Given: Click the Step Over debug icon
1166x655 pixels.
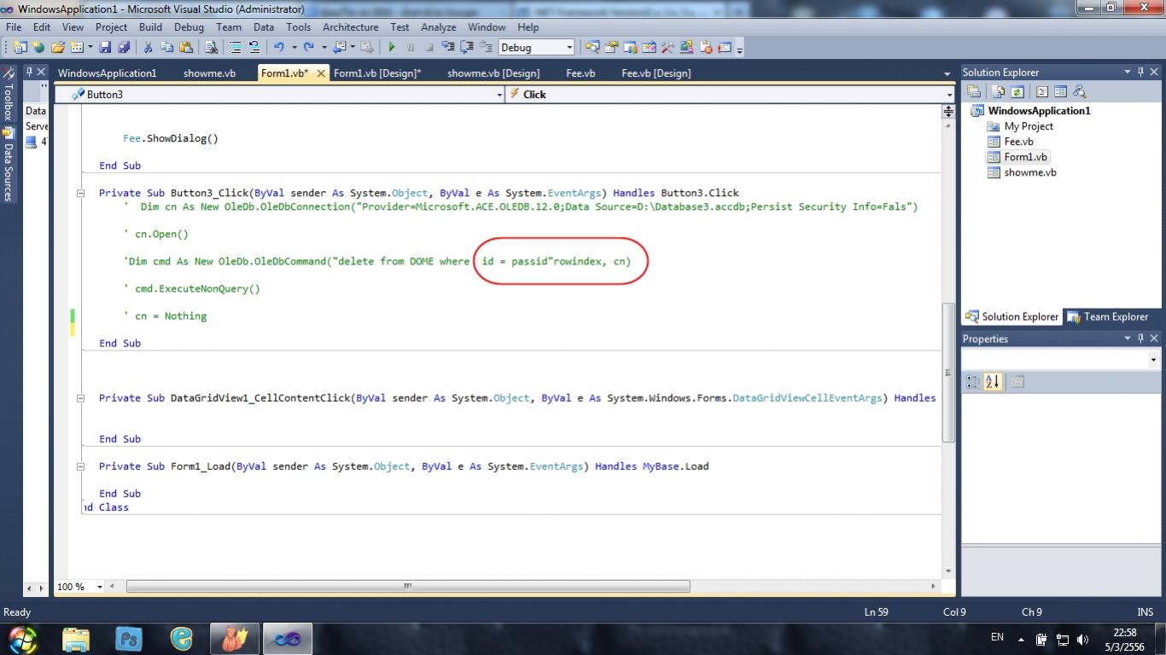Looking at the screenshot, I should pyautogui.click(x=467, y=47).
